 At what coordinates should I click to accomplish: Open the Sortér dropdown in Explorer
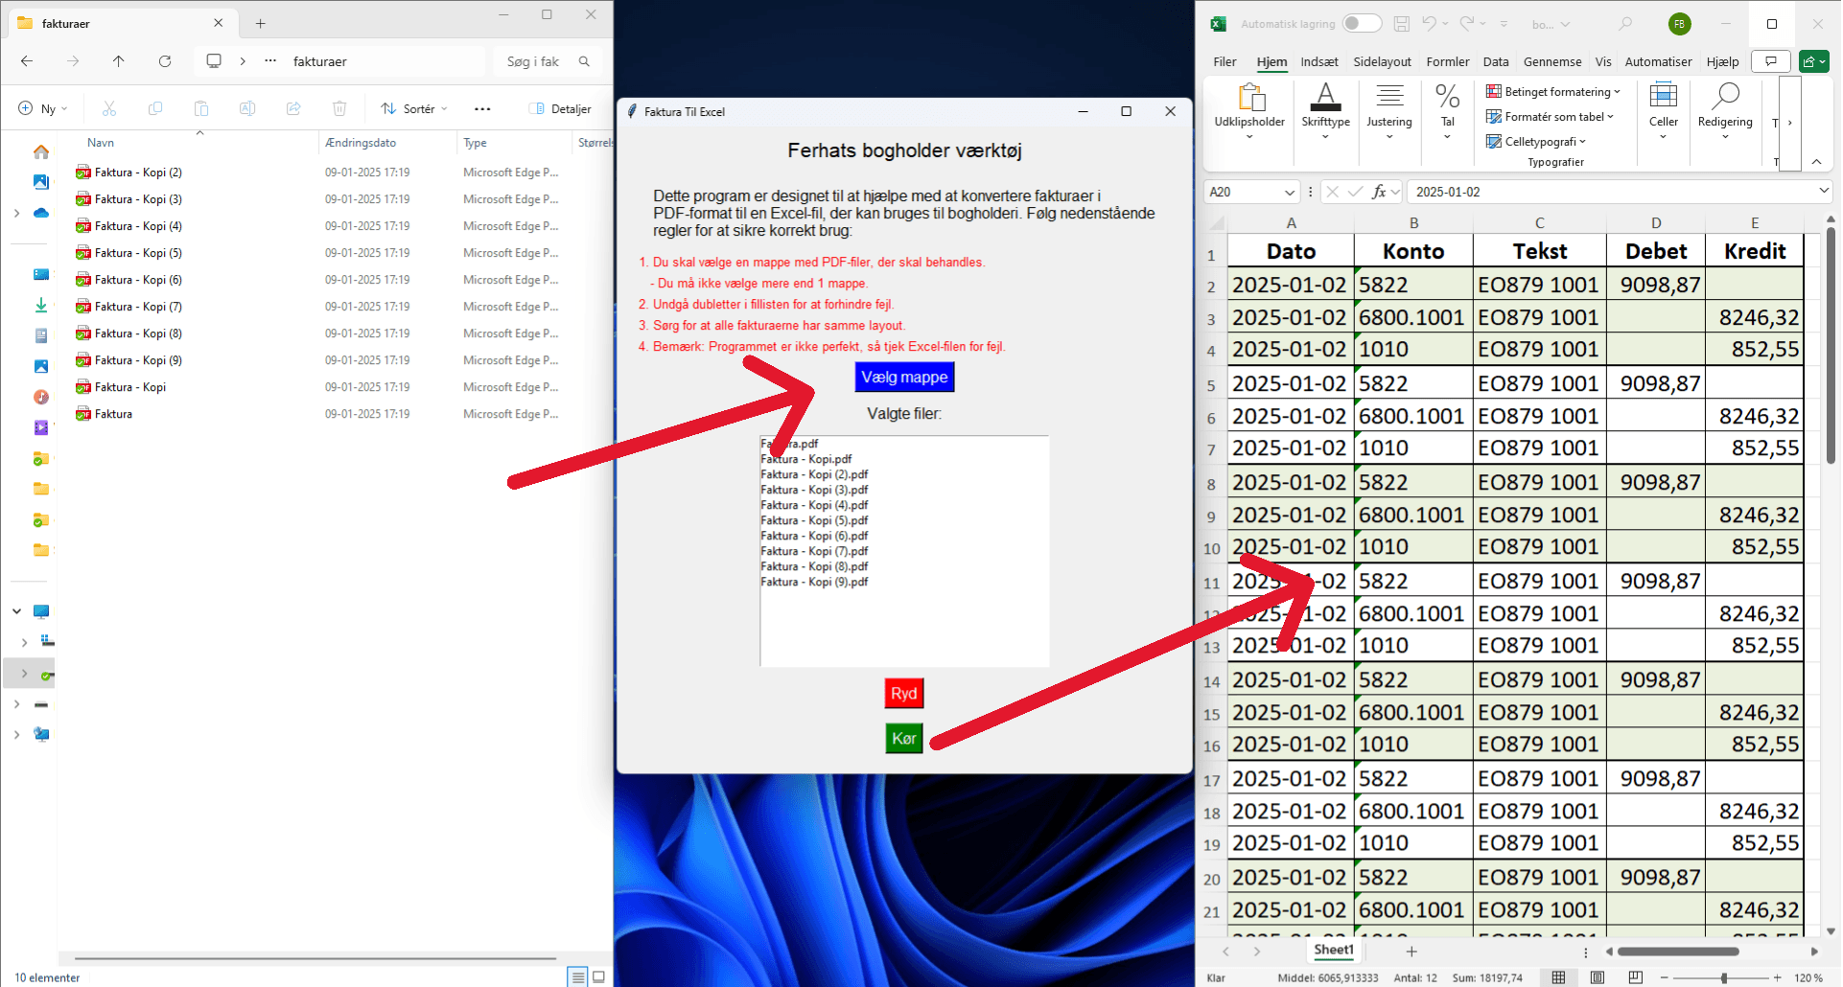click(x=414, y=109)
